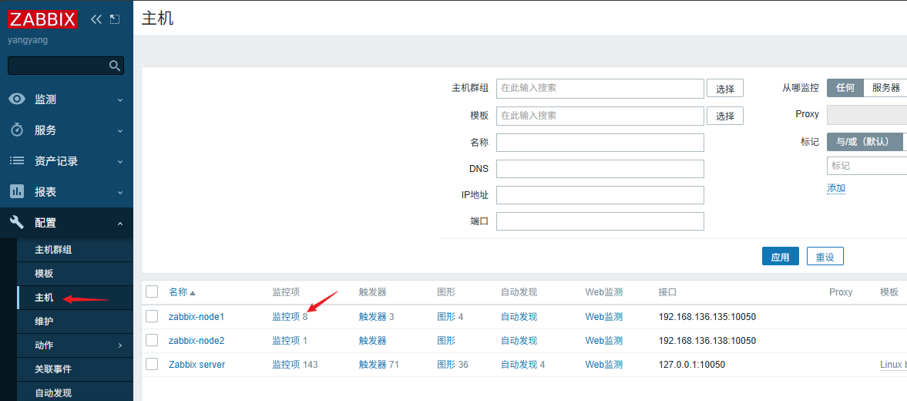Collapse the 配置 menu chevron
The height and width of the screenshot is (401, 907).
click(120, 224)
